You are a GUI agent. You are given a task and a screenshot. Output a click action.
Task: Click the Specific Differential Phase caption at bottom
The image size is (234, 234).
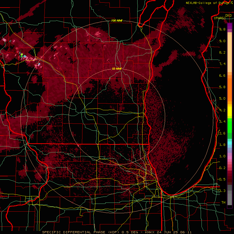click(x=117, y=232)
